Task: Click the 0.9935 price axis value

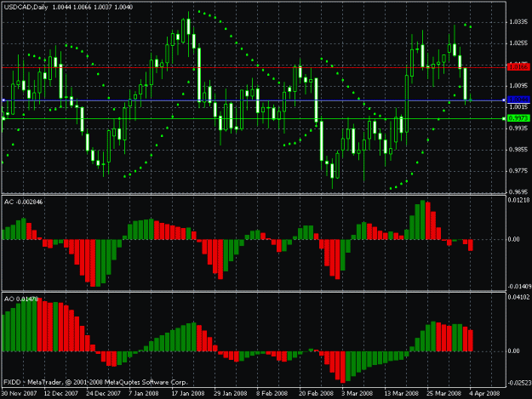Action: (518, 128)
